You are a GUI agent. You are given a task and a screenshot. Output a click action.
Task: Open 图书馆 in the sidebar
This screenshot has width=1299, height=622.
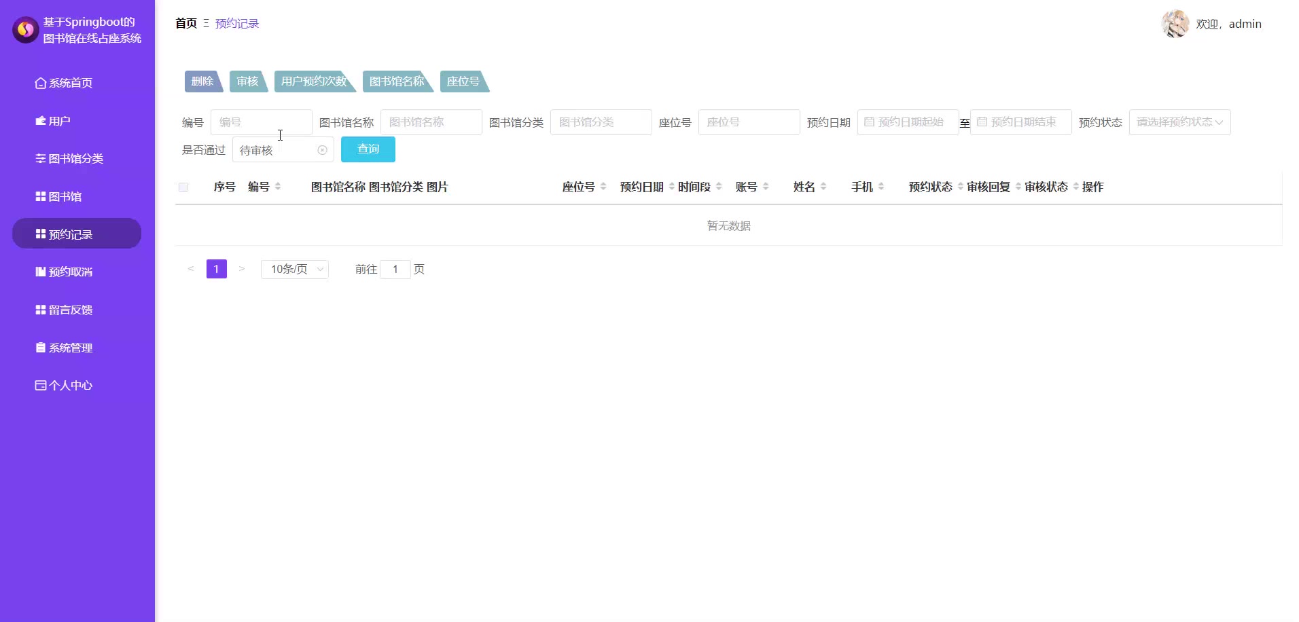tap(77, 196)
